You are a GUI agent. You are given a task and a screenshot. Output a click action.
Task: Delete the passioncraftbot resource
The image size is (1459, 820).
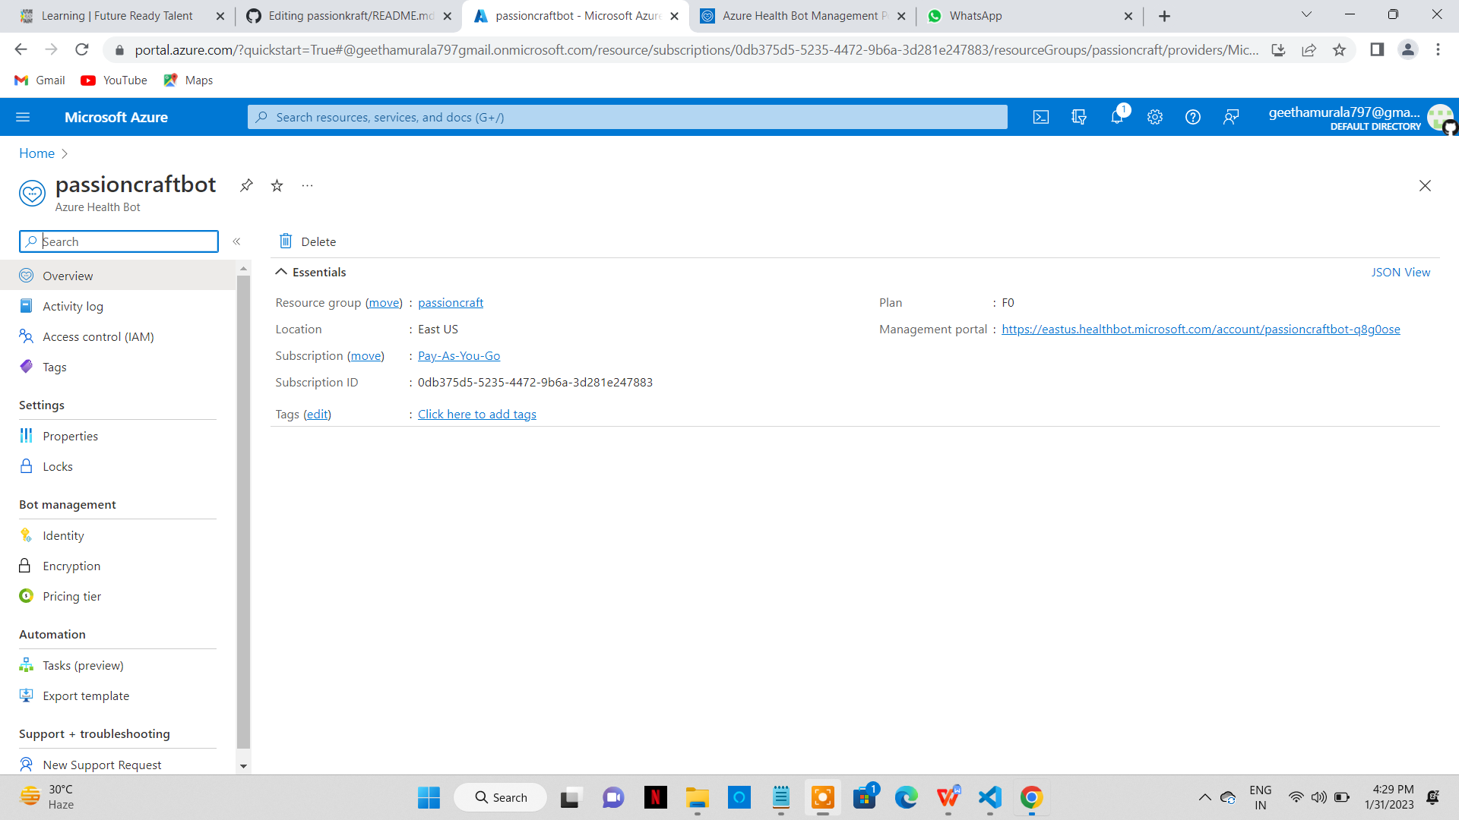click(306, 241)
